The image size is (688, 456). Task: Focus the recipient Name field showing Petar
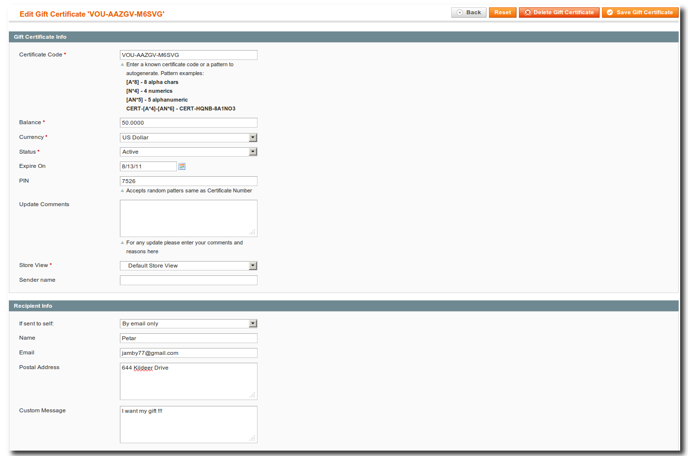click(189, 338)
